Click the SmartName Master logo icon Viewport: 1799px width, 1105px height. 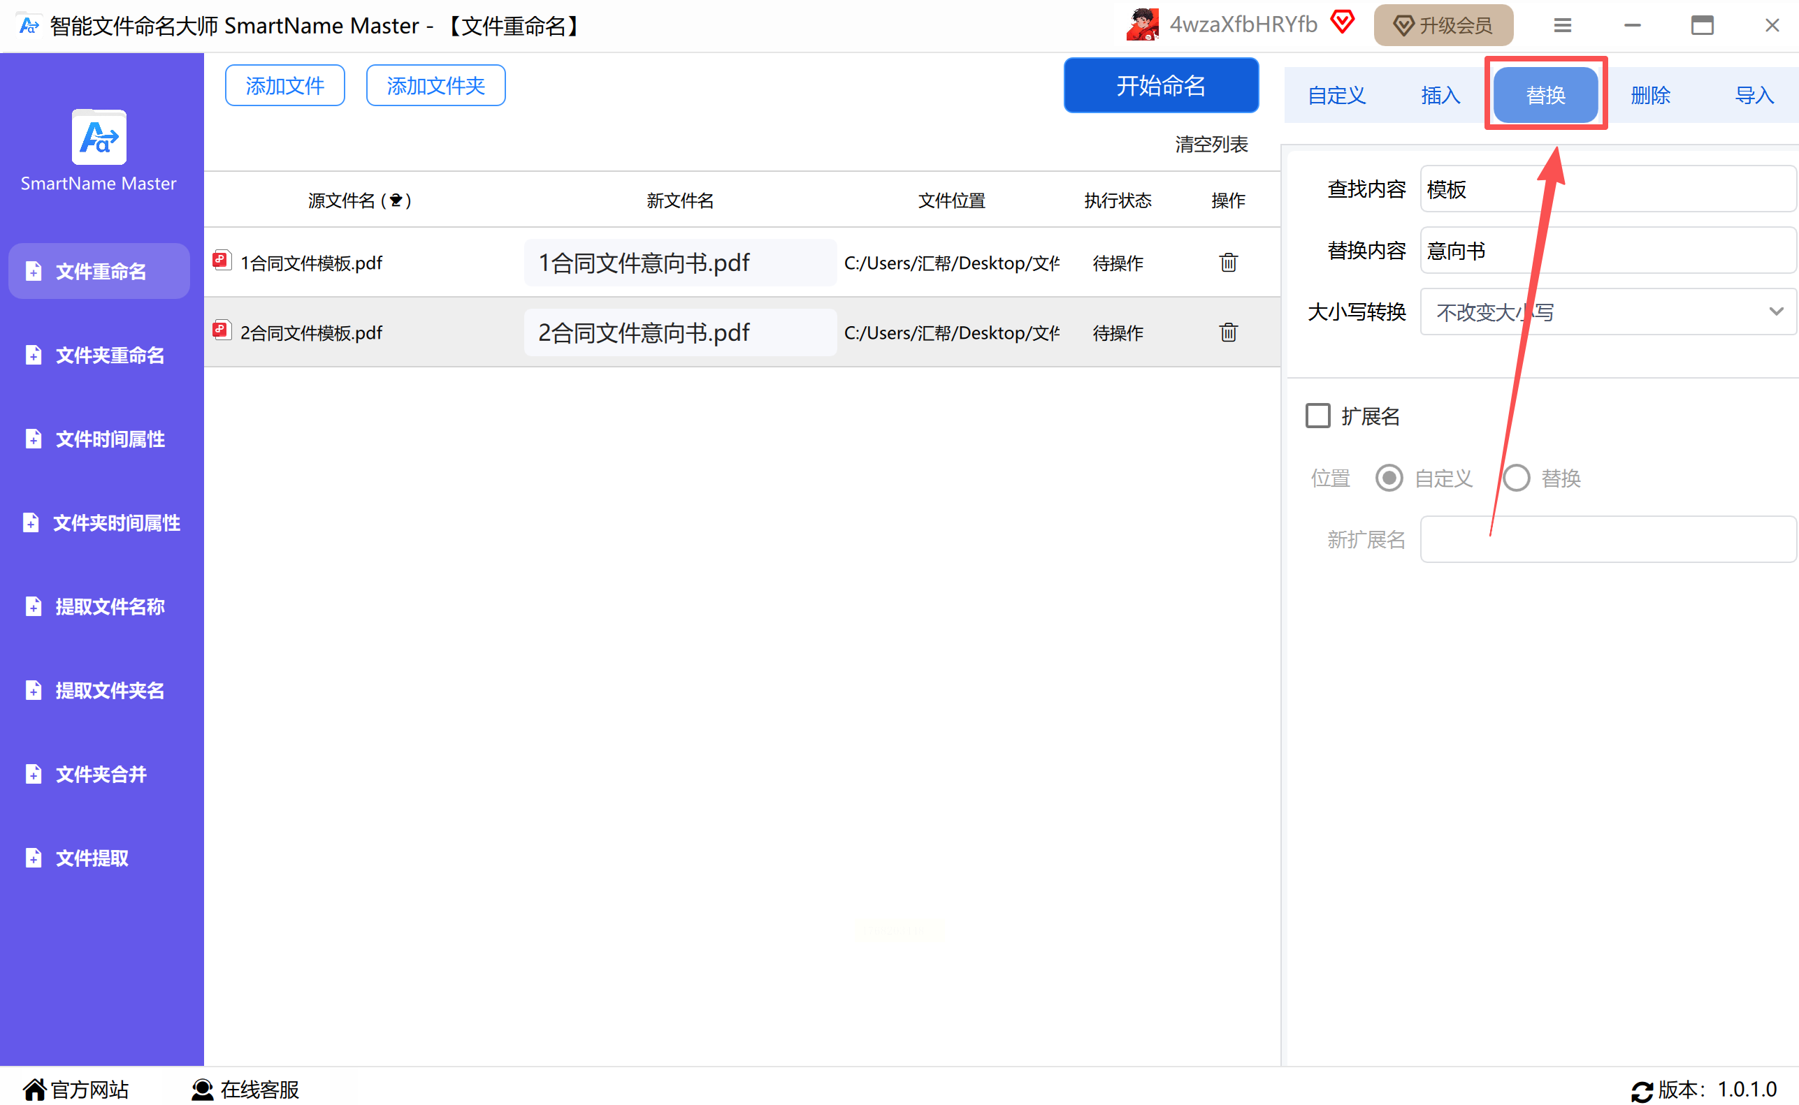coord(99,138)
